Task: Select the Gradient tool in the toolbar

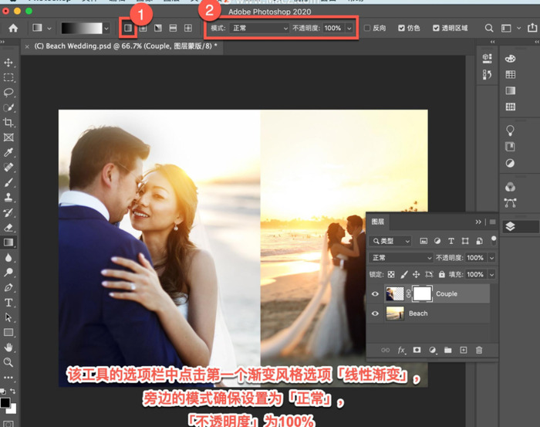Action: (8, 242)
